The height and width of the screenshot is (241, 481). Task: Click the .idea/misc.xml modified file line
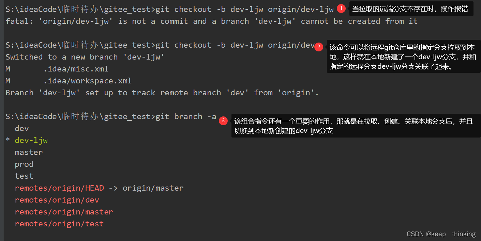click(57, 69)
